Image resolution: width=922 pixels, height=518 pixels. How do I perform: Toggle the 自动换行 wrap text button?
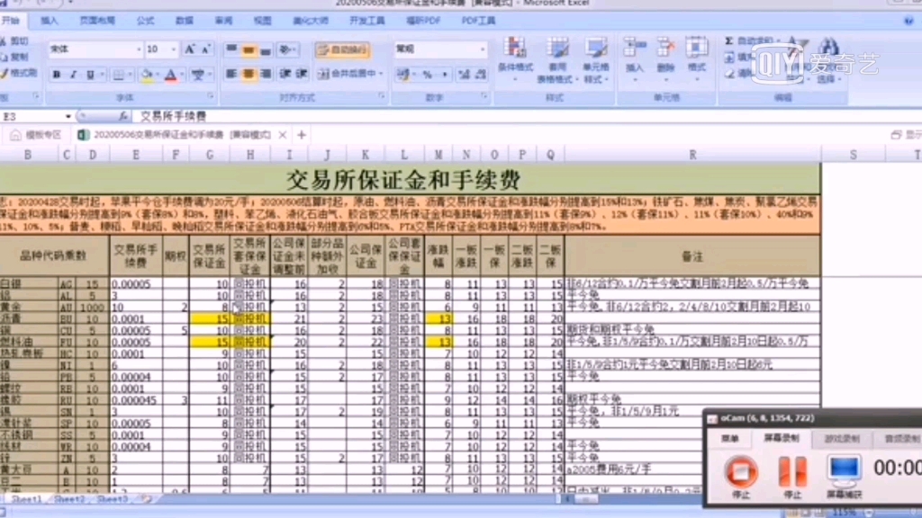[343, 49]
